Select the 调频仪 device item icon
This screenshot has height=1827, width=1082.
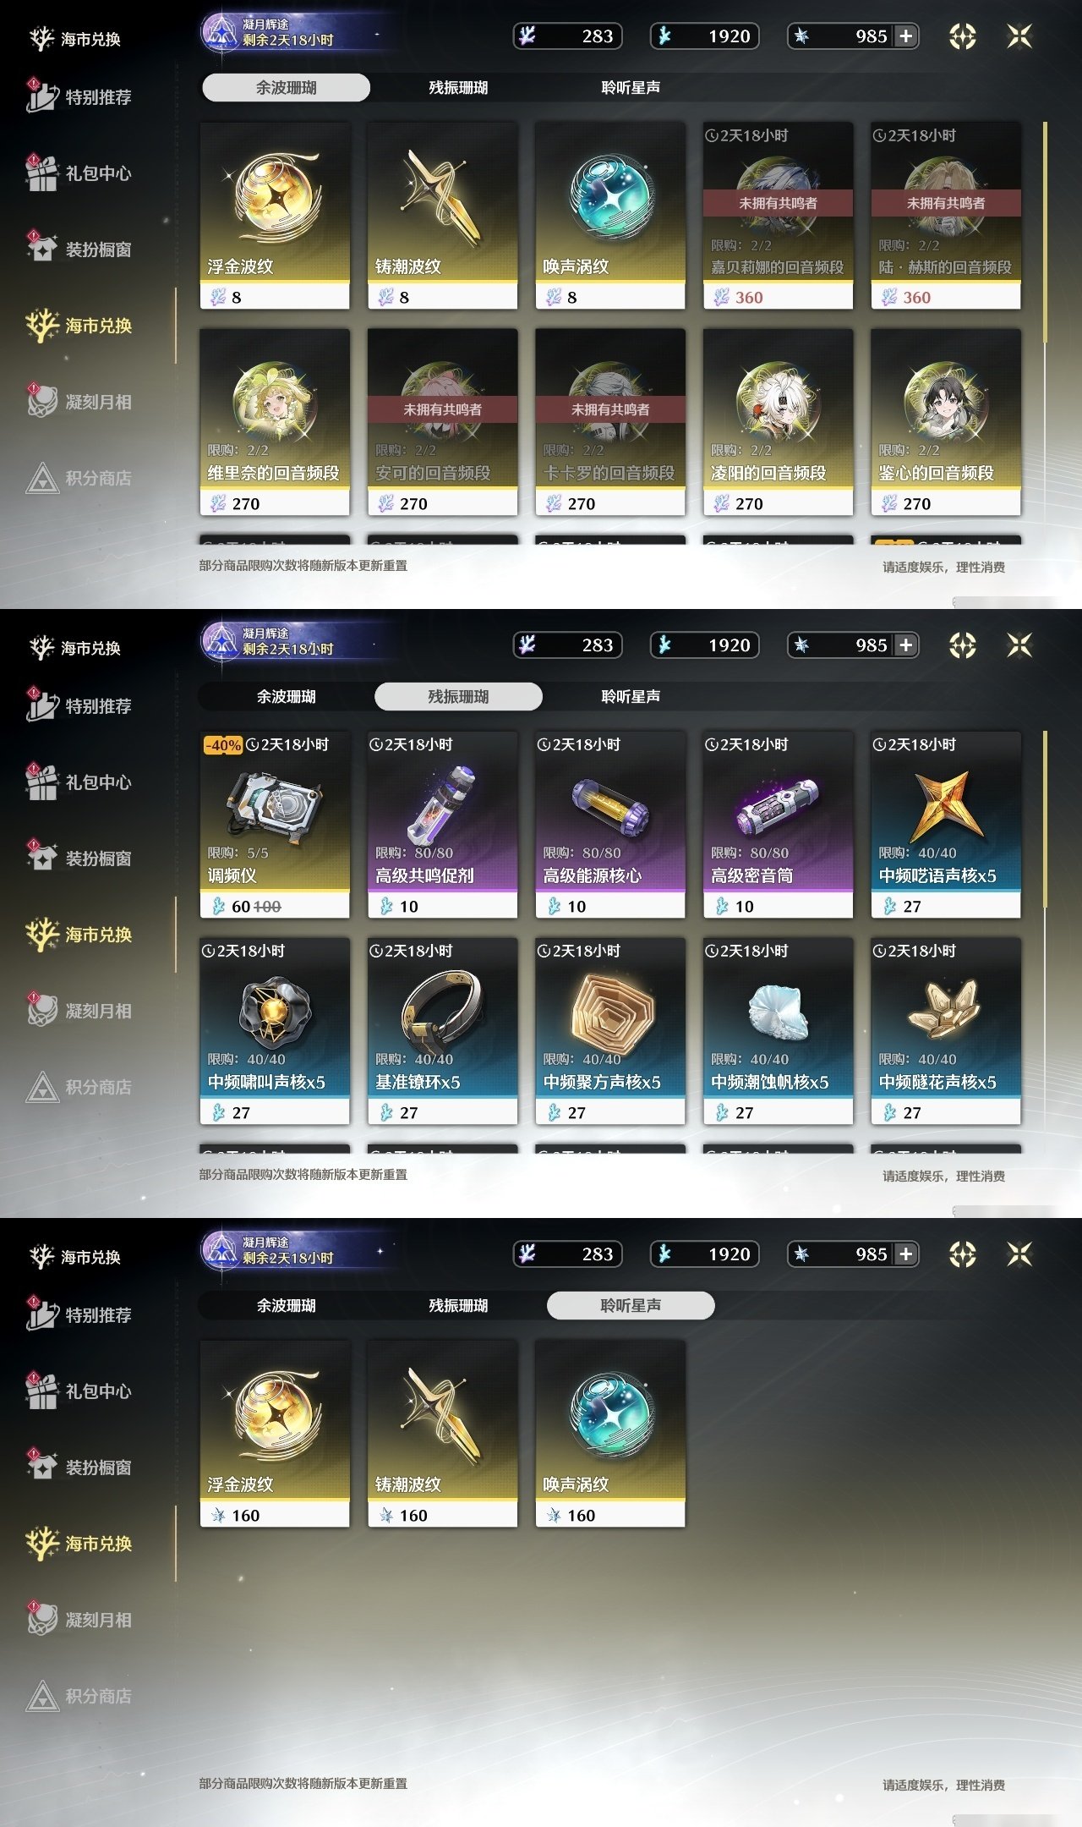pyautogui.click(x=275, y=804)
